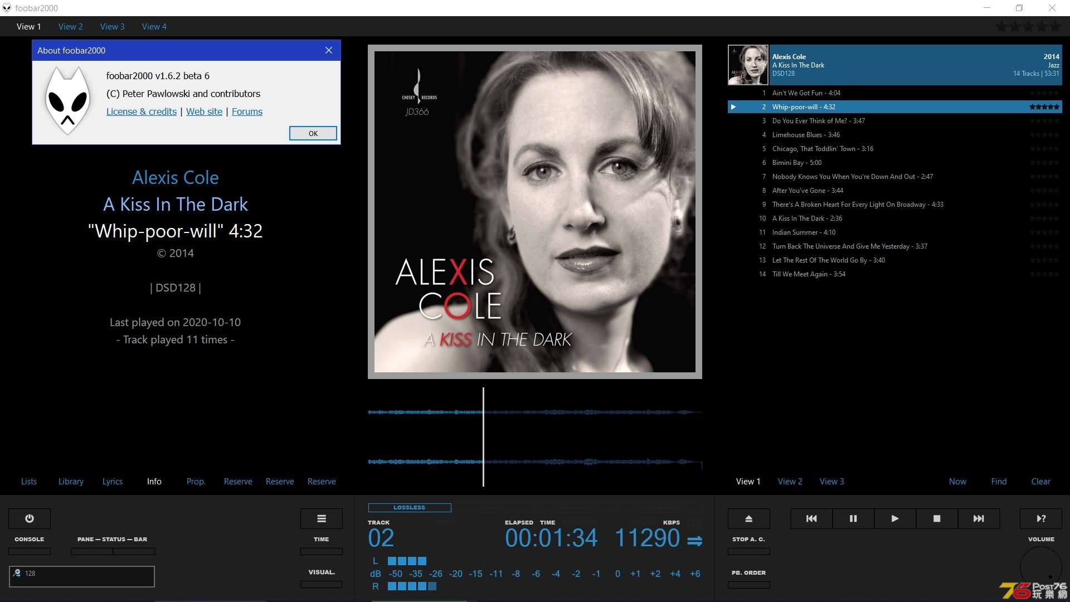Click the Previous track button
Screen dimensions: 1070x602
(x=811, y=518)
